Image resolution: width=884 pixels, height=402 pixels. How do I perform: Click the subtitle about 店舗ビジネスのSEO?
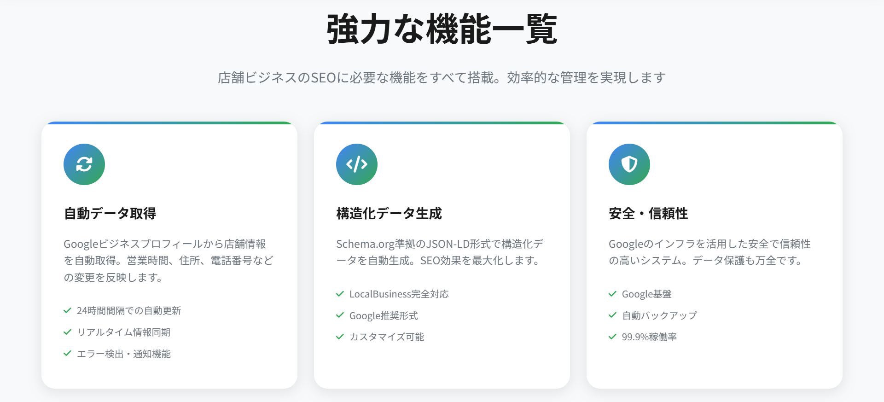442,77
